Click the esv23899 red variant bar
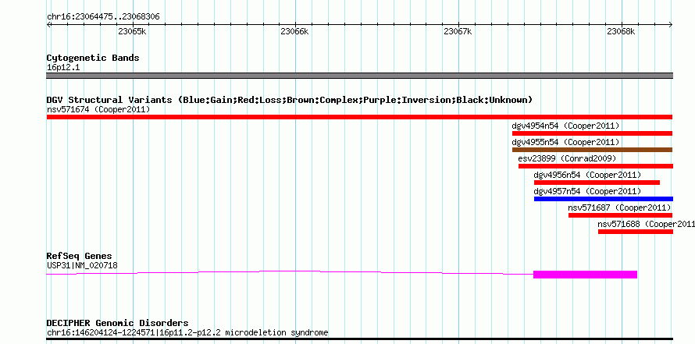Screen dimensions: 695x344 (596, 166)
